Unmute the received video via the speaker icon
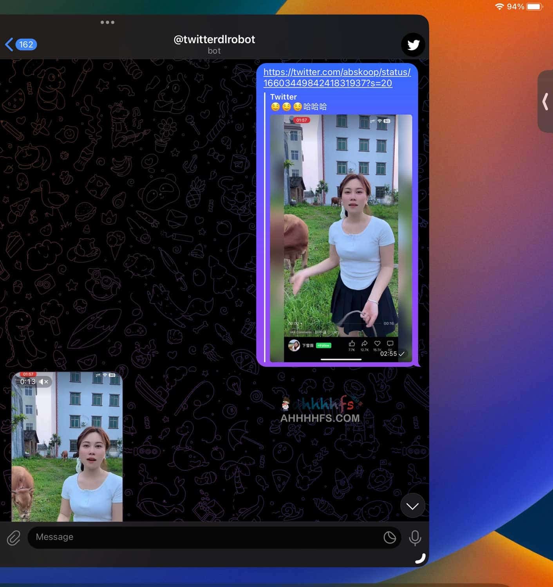The height and width of the screenshot is (587, 553). click(43, 382)
